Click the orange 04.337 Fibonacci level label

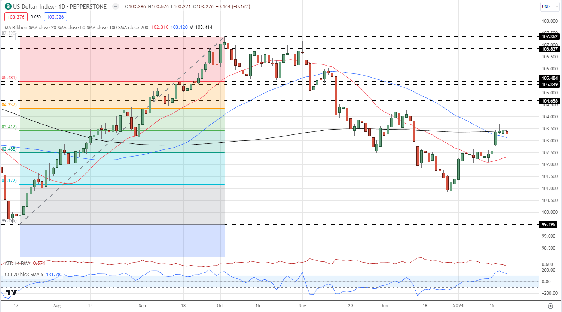coord(9,104)
